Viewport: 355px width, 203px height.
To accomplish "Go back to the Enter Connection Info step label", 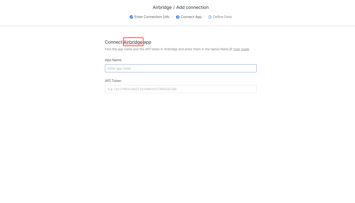I will coord(152,17).
